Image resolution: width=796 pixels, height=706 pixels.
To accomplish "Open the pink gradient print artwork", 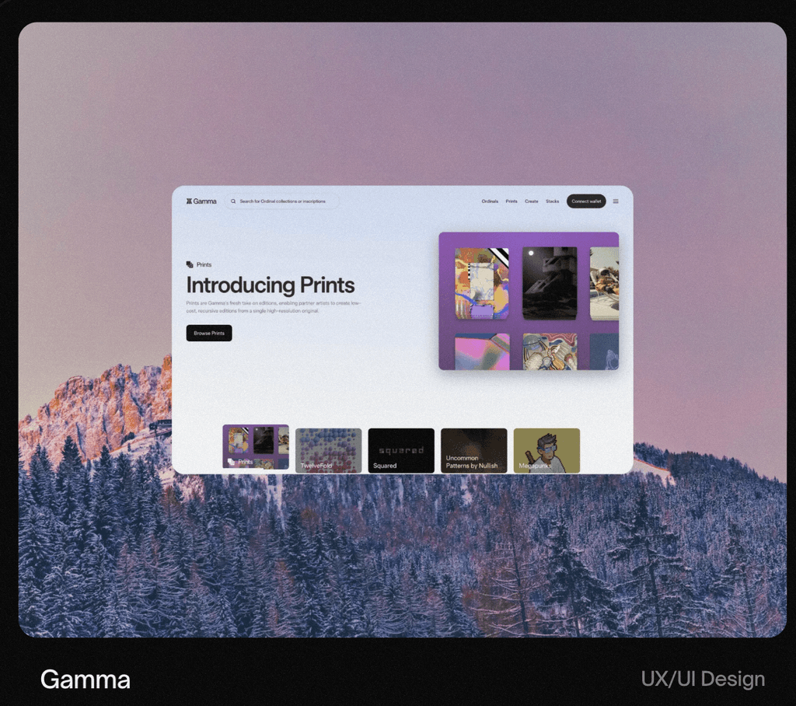I will coord(482,351).
